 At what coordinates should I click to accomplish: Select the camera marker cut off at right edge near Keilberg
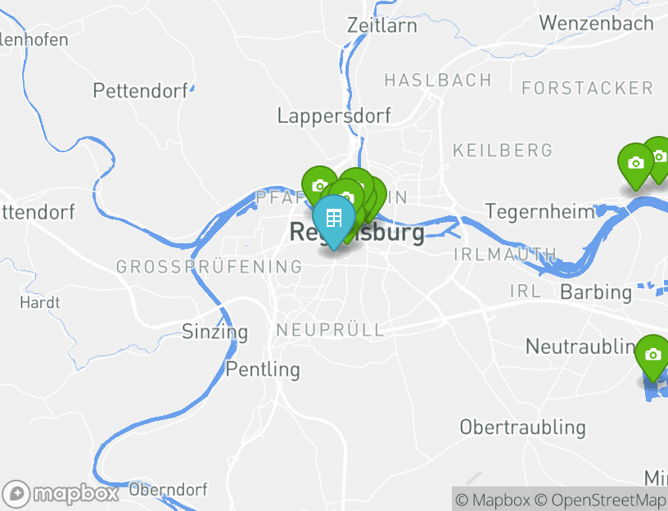pos(659,157)
